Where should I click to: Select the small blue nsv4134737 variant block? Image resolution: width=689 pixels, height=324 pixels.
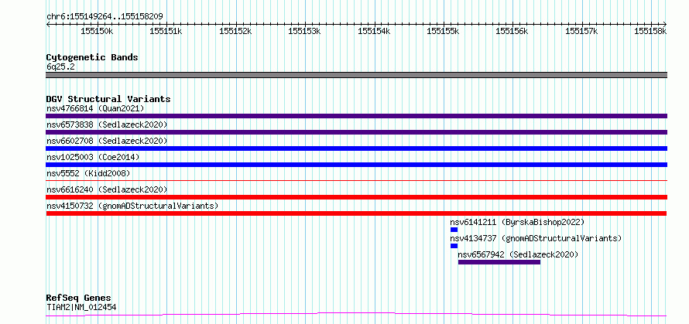(x=454, y=246)
